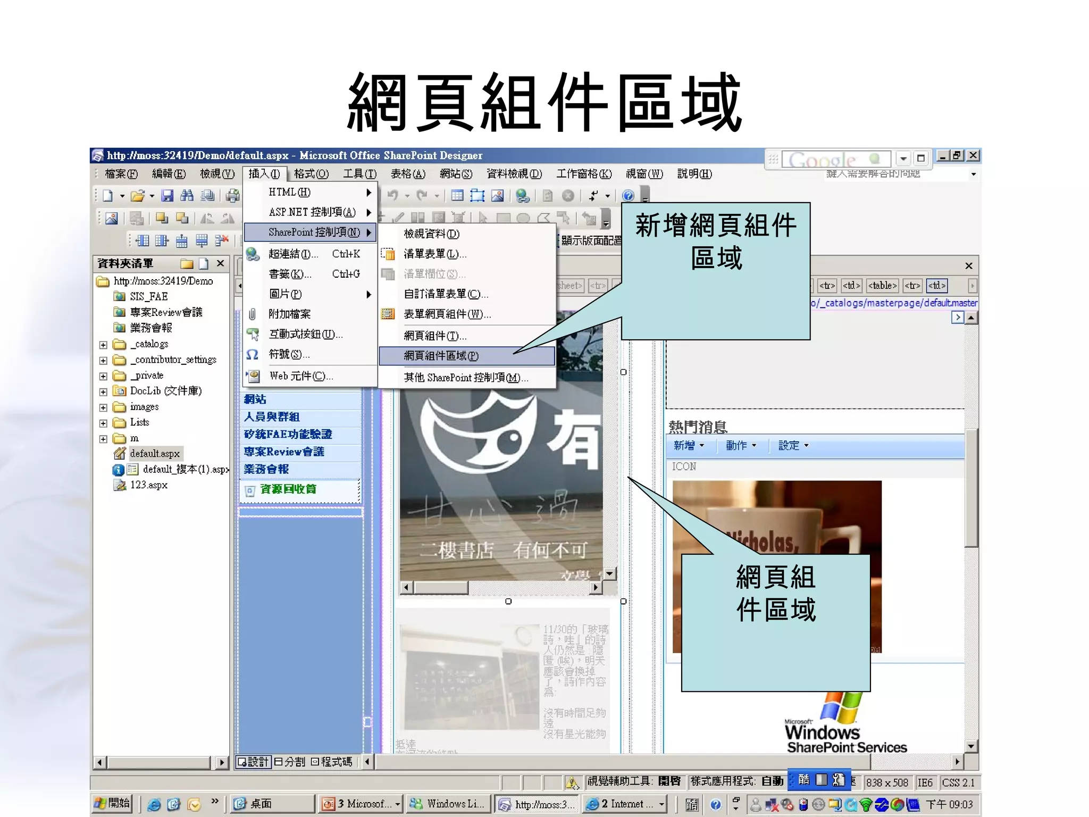Screen dimensions: 1089x817
Task: Close the folder list pane
Action: click(221, 264)
